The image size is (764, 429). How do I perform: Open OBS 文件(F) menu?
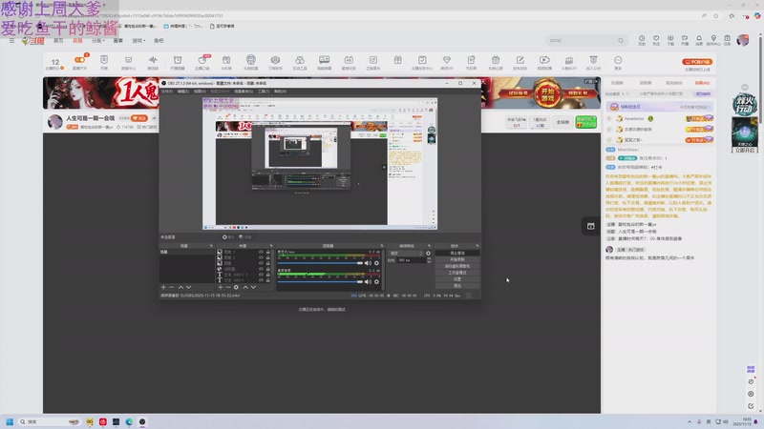pyautogui.click(x=166, y=92)
